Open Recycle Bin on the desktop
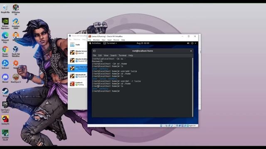Screen dimensions: 266x149 click(5, 9)
